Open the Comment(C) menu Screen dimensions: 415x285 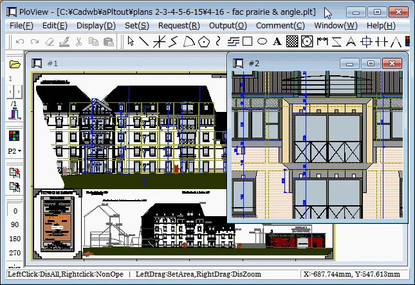point(281,26)
